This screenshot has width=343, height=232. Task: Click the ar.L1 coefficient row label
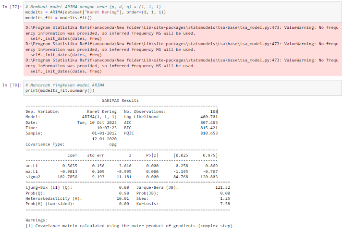pyautogui.click(x=32, y=166)
